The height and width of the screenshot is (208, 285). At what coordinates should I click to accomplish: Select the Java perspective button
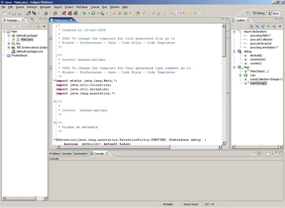point(274,14)
